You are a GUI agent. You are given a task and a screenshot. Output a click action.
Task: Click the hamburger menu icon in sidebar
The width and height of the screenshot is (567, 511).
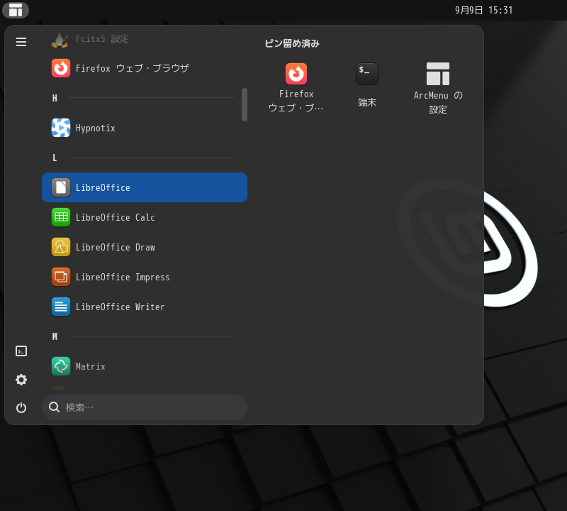[x=21, y=42]
